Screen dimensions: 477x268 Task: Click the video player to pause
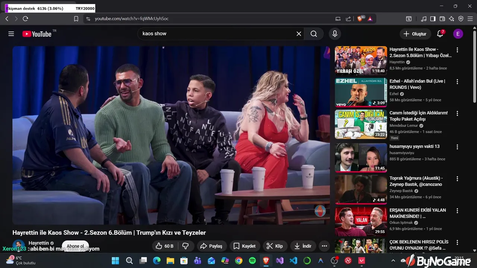tap(171, 135)
